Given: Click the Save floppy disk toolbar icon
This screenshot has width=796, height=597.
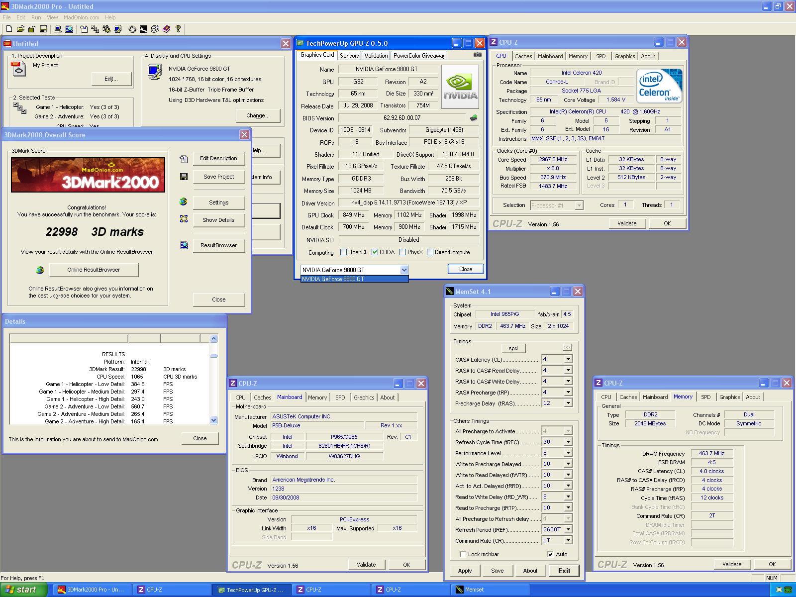Looking at the screenshot, I should (x=43, y=29).
